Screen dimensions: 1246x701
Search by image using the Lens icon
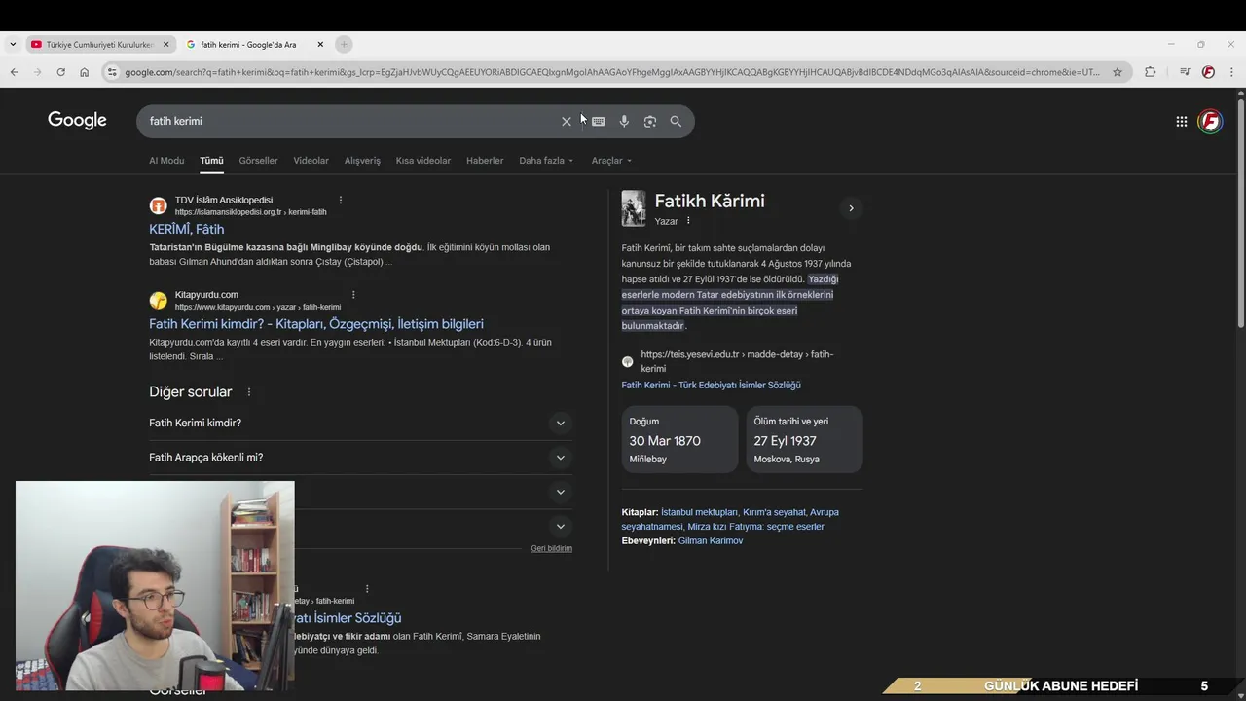650,122
